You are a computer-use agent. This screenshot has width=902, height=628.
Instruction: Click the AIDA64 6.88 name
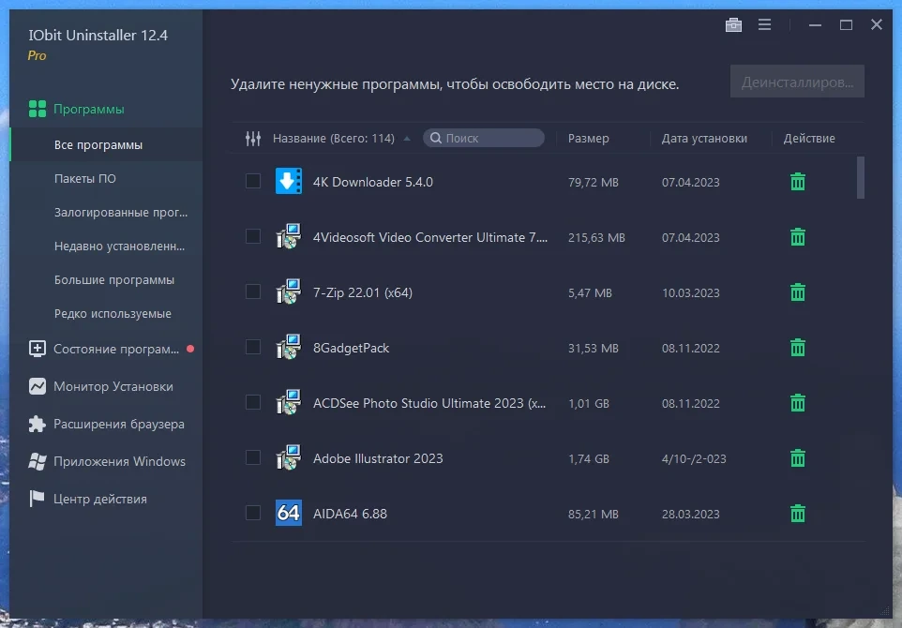point(350,514)
